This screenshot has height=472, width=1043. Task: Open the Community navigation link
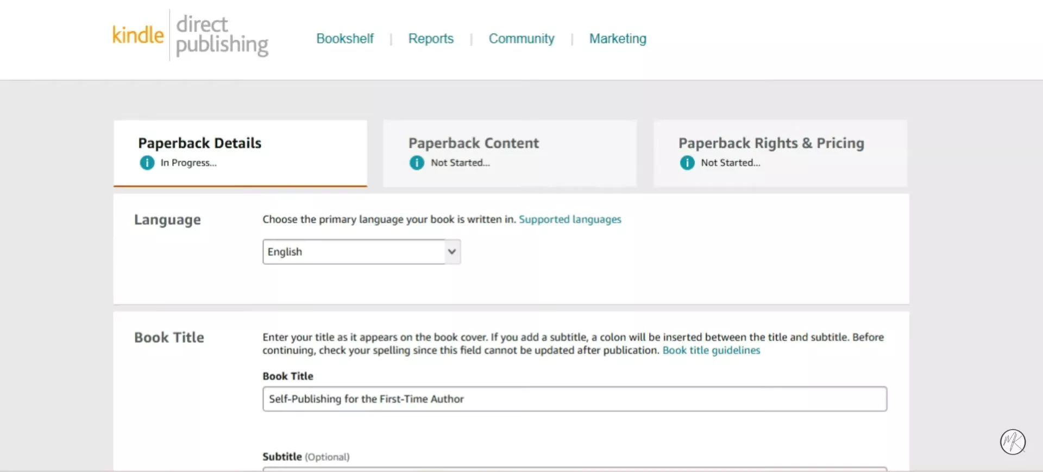(x=521, y=39)
